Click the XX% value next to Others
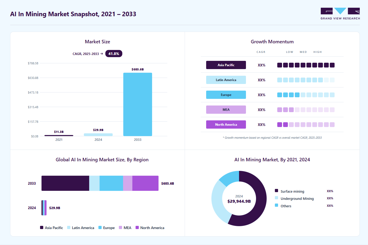The width and height of the screenshot is (368, 245). (330, 206)
